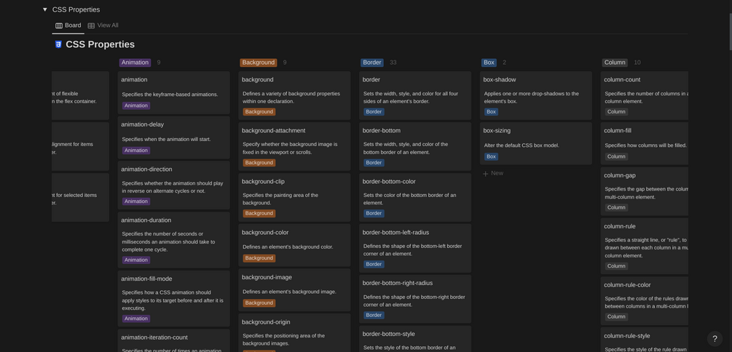Open the CSS Properties database title
The width and height of the screenshot is (732, 352).
(100, 44)
